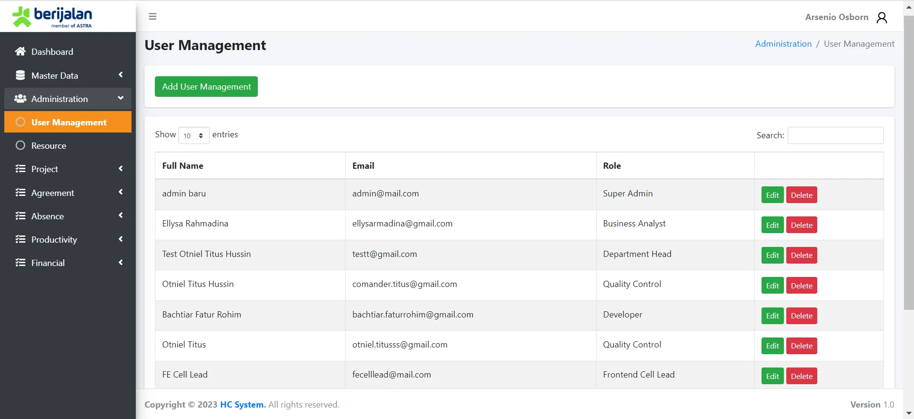Edit the Ellysa Rahmadina user
The width and height of the screenshot is (914, 419).
tap(772, 225)
